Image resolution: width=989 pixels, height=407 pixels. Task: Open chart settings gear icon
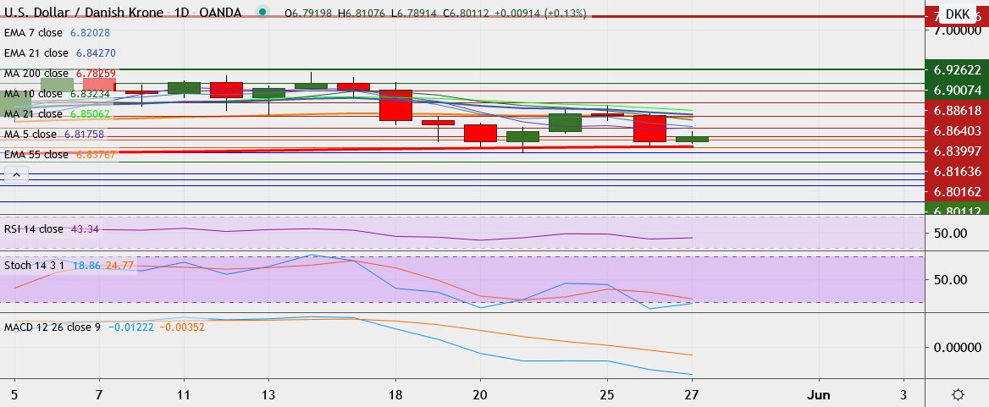point(958,395)
